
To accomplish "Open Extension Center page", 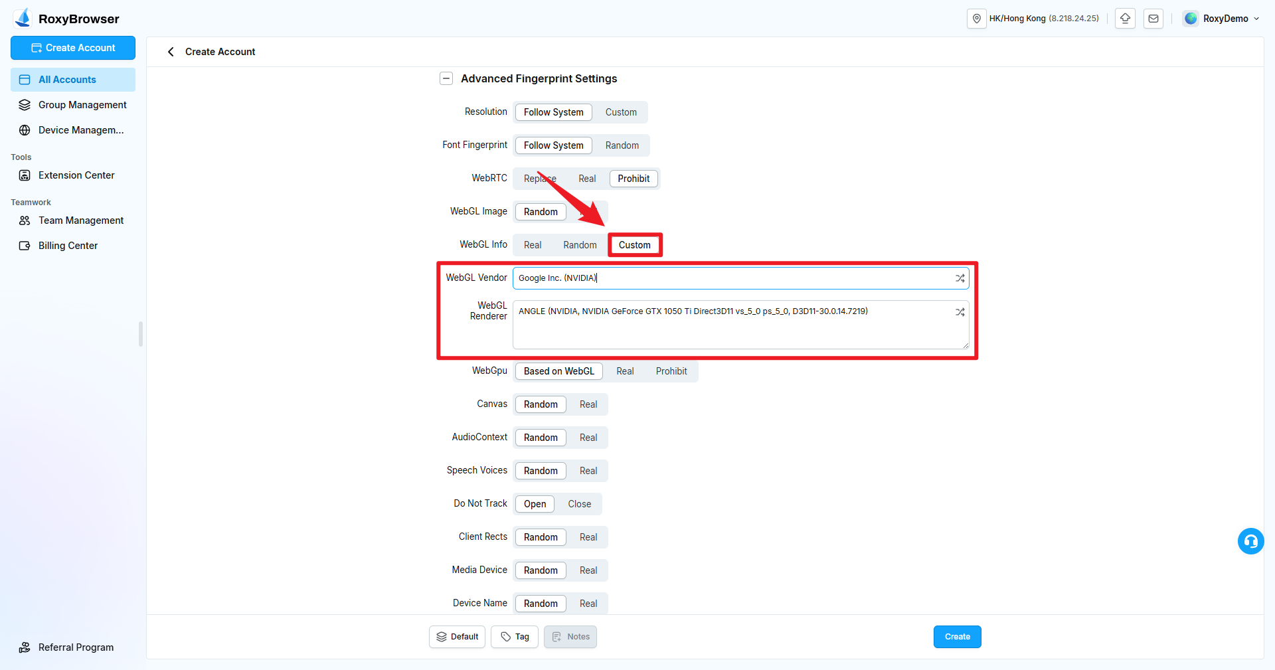I will pyautogui.click(x=73, y=175).
